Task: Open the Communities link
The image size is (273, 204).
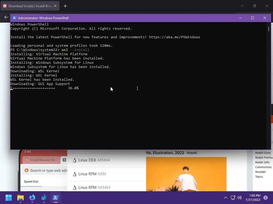Action: click(263, 167)
